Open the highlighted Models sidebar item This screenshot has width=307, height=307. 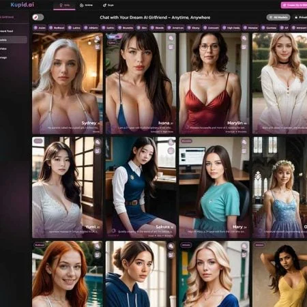coord(14,40)
